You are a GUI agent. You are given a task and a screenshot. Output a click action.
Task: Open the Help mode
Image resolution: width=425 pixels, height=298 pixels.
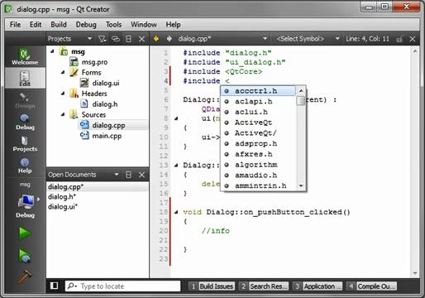point(25,165)
